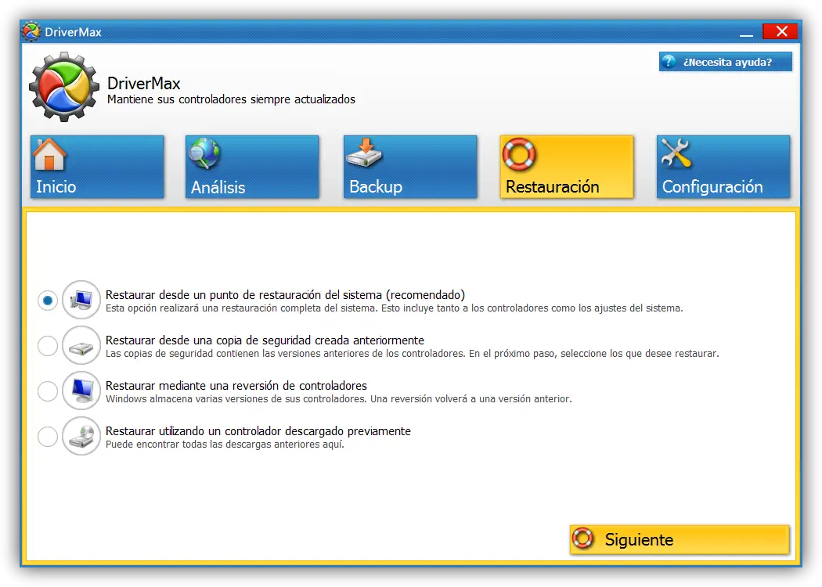Click 'Restaurar desde un punto de restauración' text

(285, 295)
